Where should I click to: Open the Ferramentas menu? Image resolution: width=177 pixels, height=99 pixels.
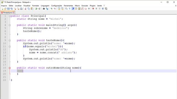tap(68, 5)
